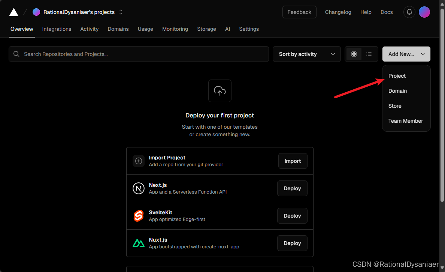Open the team avatar next to RationalDysaniaer's projects
445x272 pixels.
click(36, 12)
